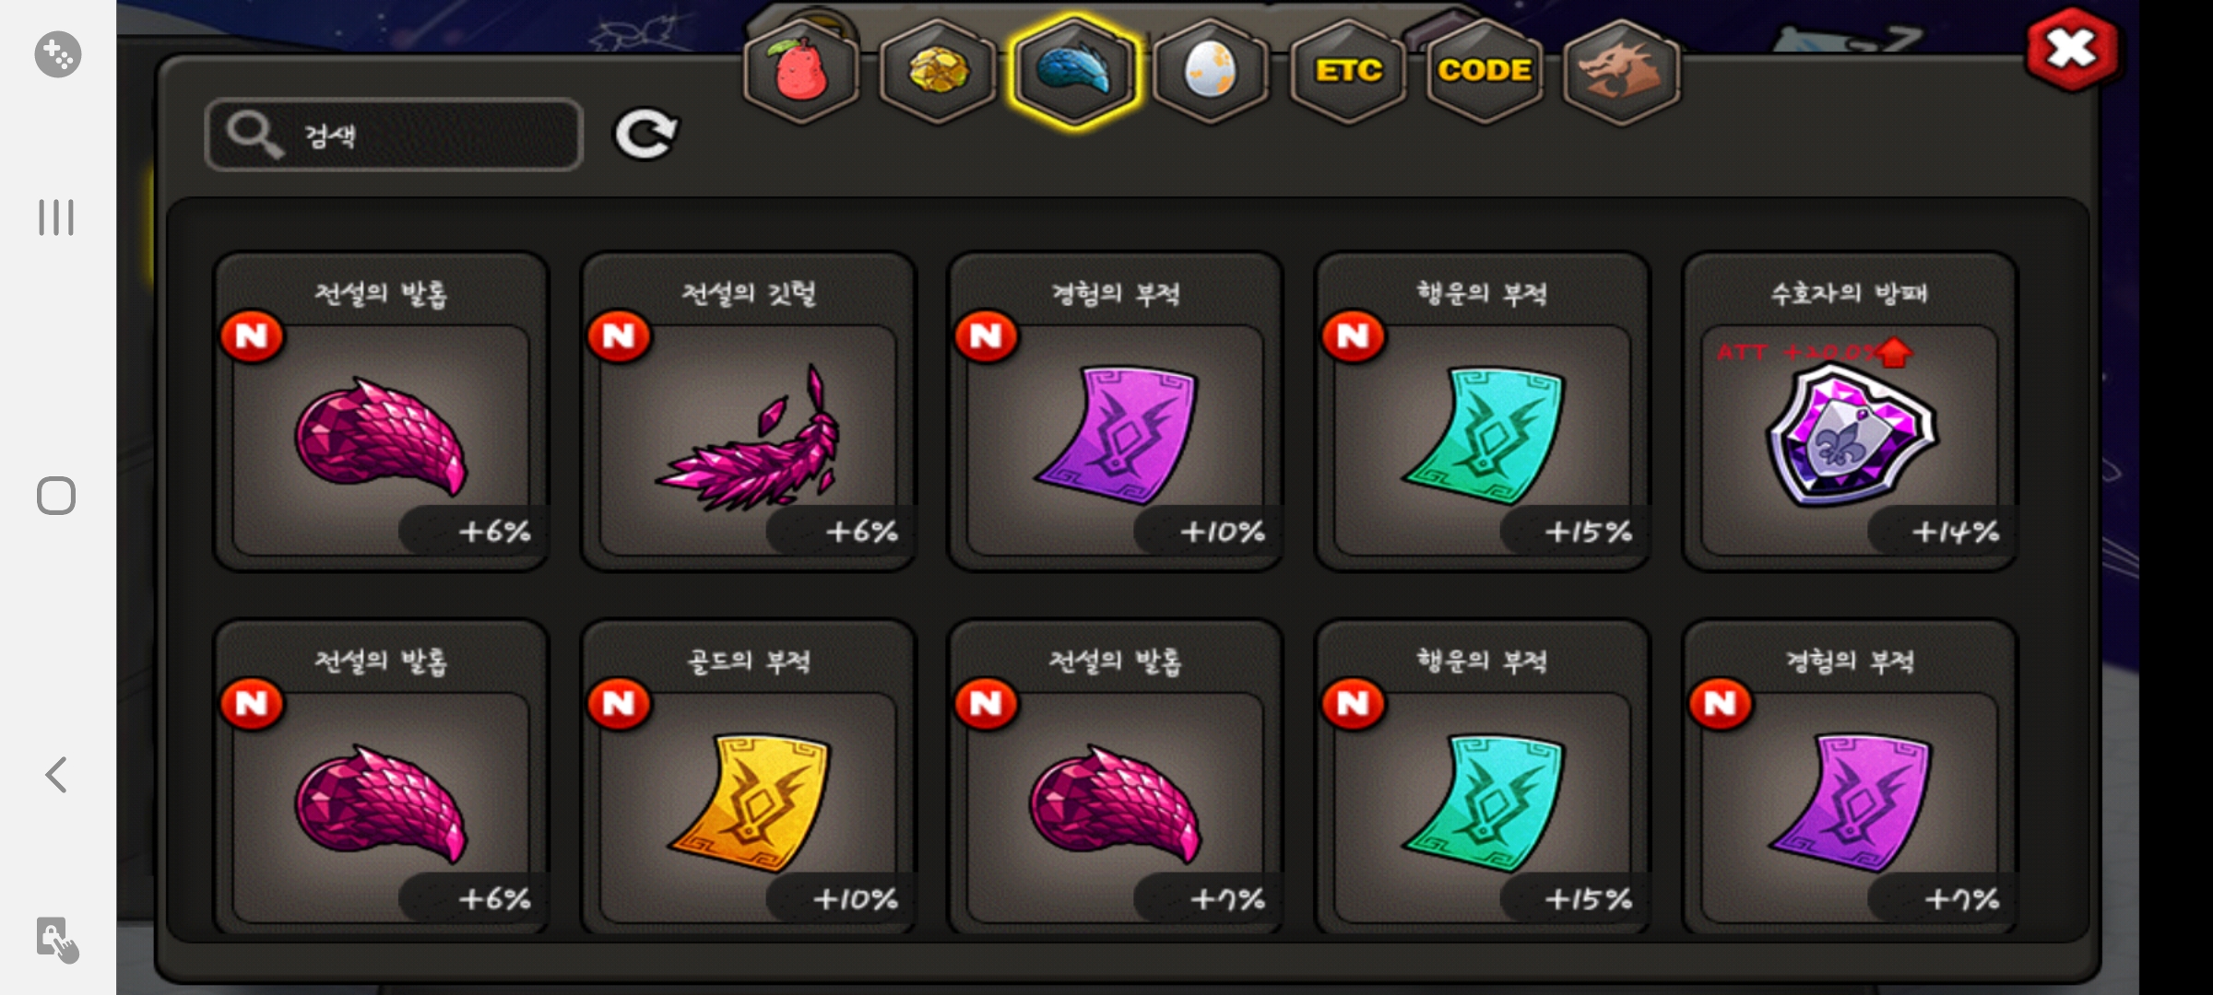
Task: Close the inventory with red X
Action: 2071,49
